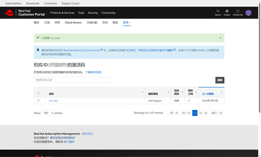Open Products & Services menu
This screenshot has height=157, width=261.
[62, 13]
